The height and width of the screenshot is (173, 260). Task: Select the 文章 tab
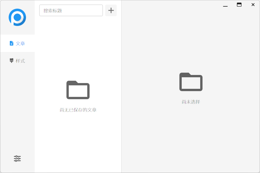pyautogui.click(x=20, y=43)
